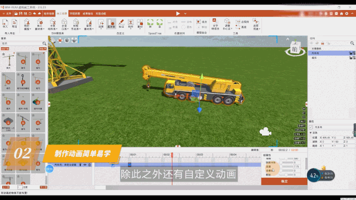Viewport: 356px width, 200px height.
Task: Click the play button in the orange bar
Action: click(178, 13)
